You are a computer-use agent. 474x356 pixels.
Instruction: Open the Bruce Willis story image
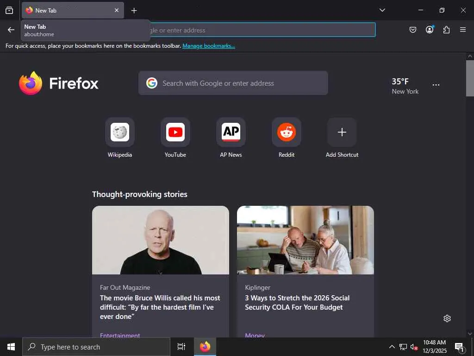[161, 240]
